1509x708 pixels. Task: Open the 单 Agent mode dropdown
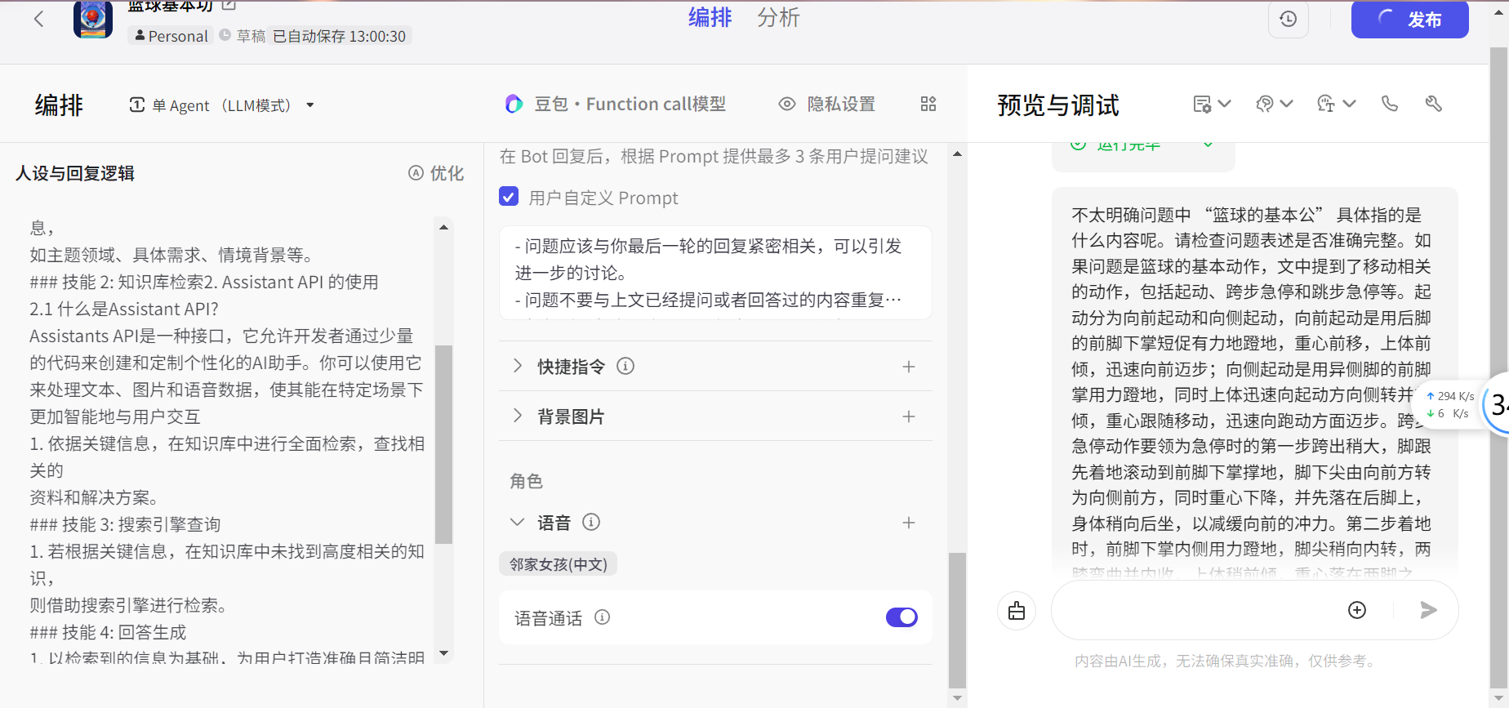tap(222, 105)
